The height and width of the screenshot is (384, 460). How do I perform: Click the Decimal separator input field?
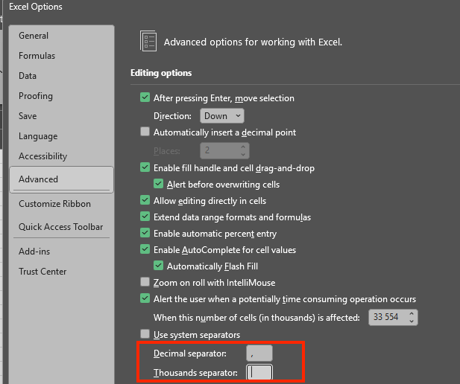259,353
